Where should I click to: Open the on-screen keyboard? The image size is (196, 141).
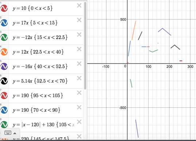8,133
